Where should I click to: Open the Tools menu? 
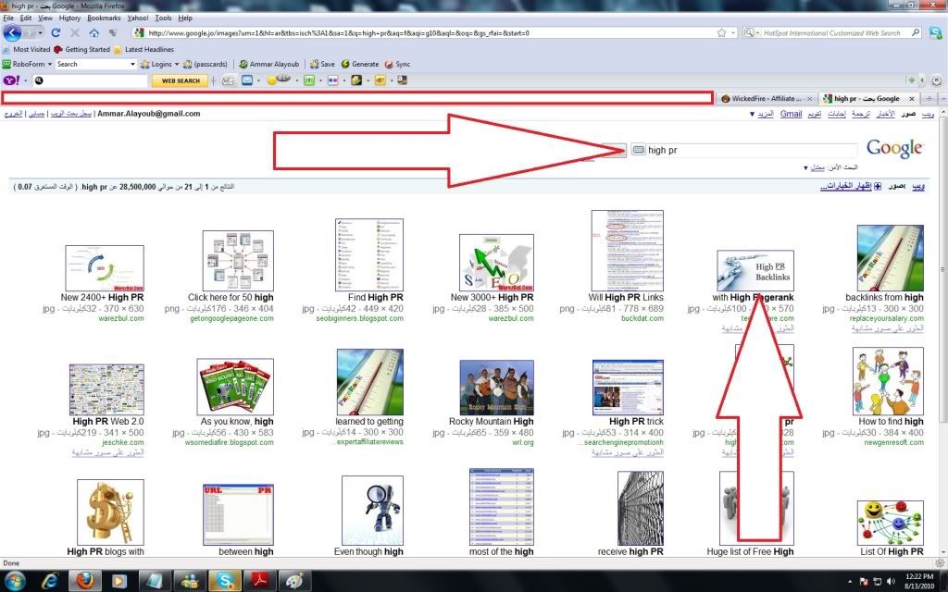163,18
